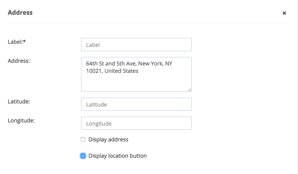Screen dimensions: 298x174
Task: Click the 'Latitude:' field label
Action: tap(19, 101)
